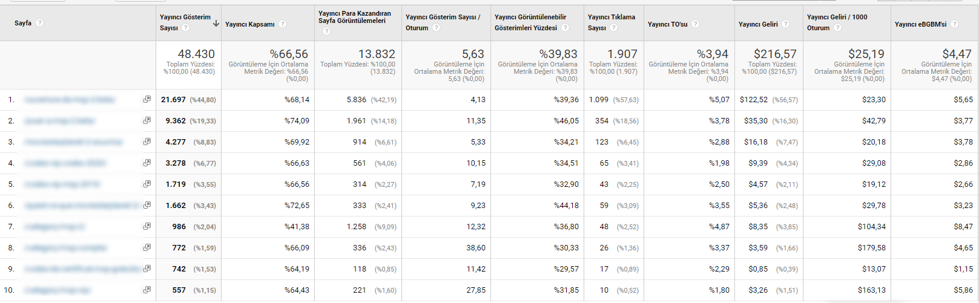Open the blurred page link in row 2

(x=60, y=121)
